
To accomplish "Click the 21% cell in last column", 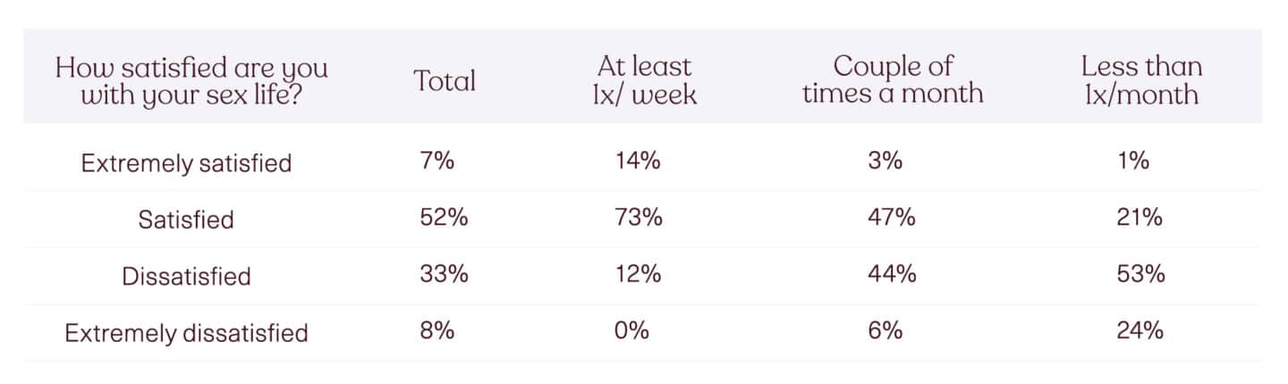I will point(1139,217).
